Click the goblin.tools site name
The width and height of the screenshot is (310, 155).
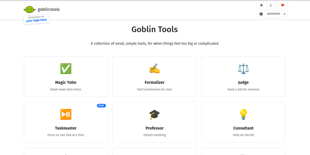click(49, 9)
